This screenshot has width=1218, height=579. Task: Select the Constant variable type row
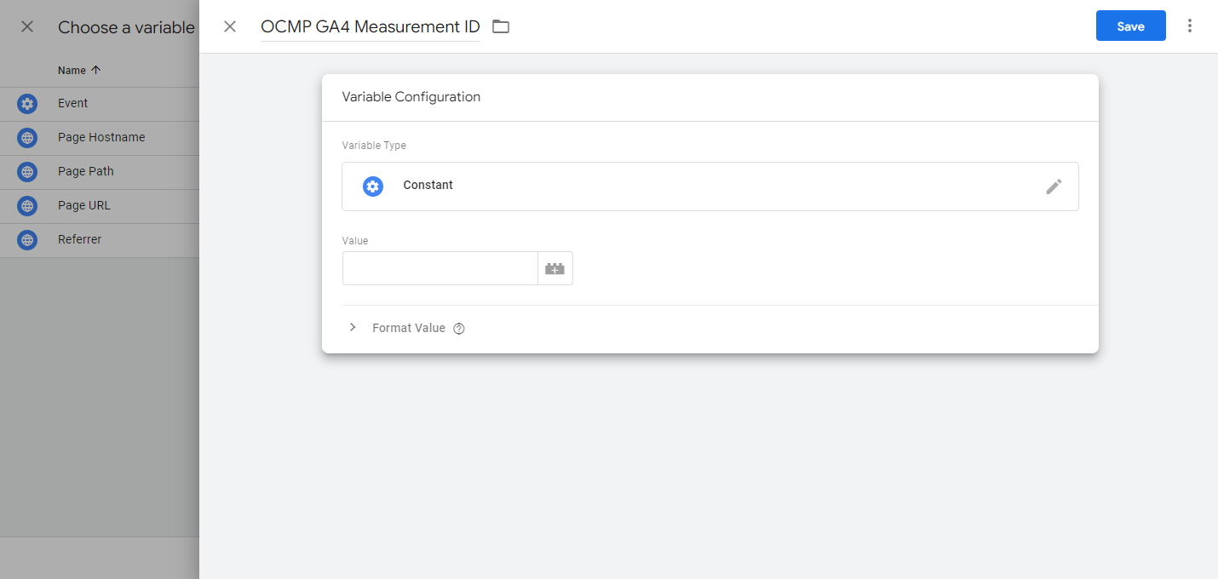point(710,186)
